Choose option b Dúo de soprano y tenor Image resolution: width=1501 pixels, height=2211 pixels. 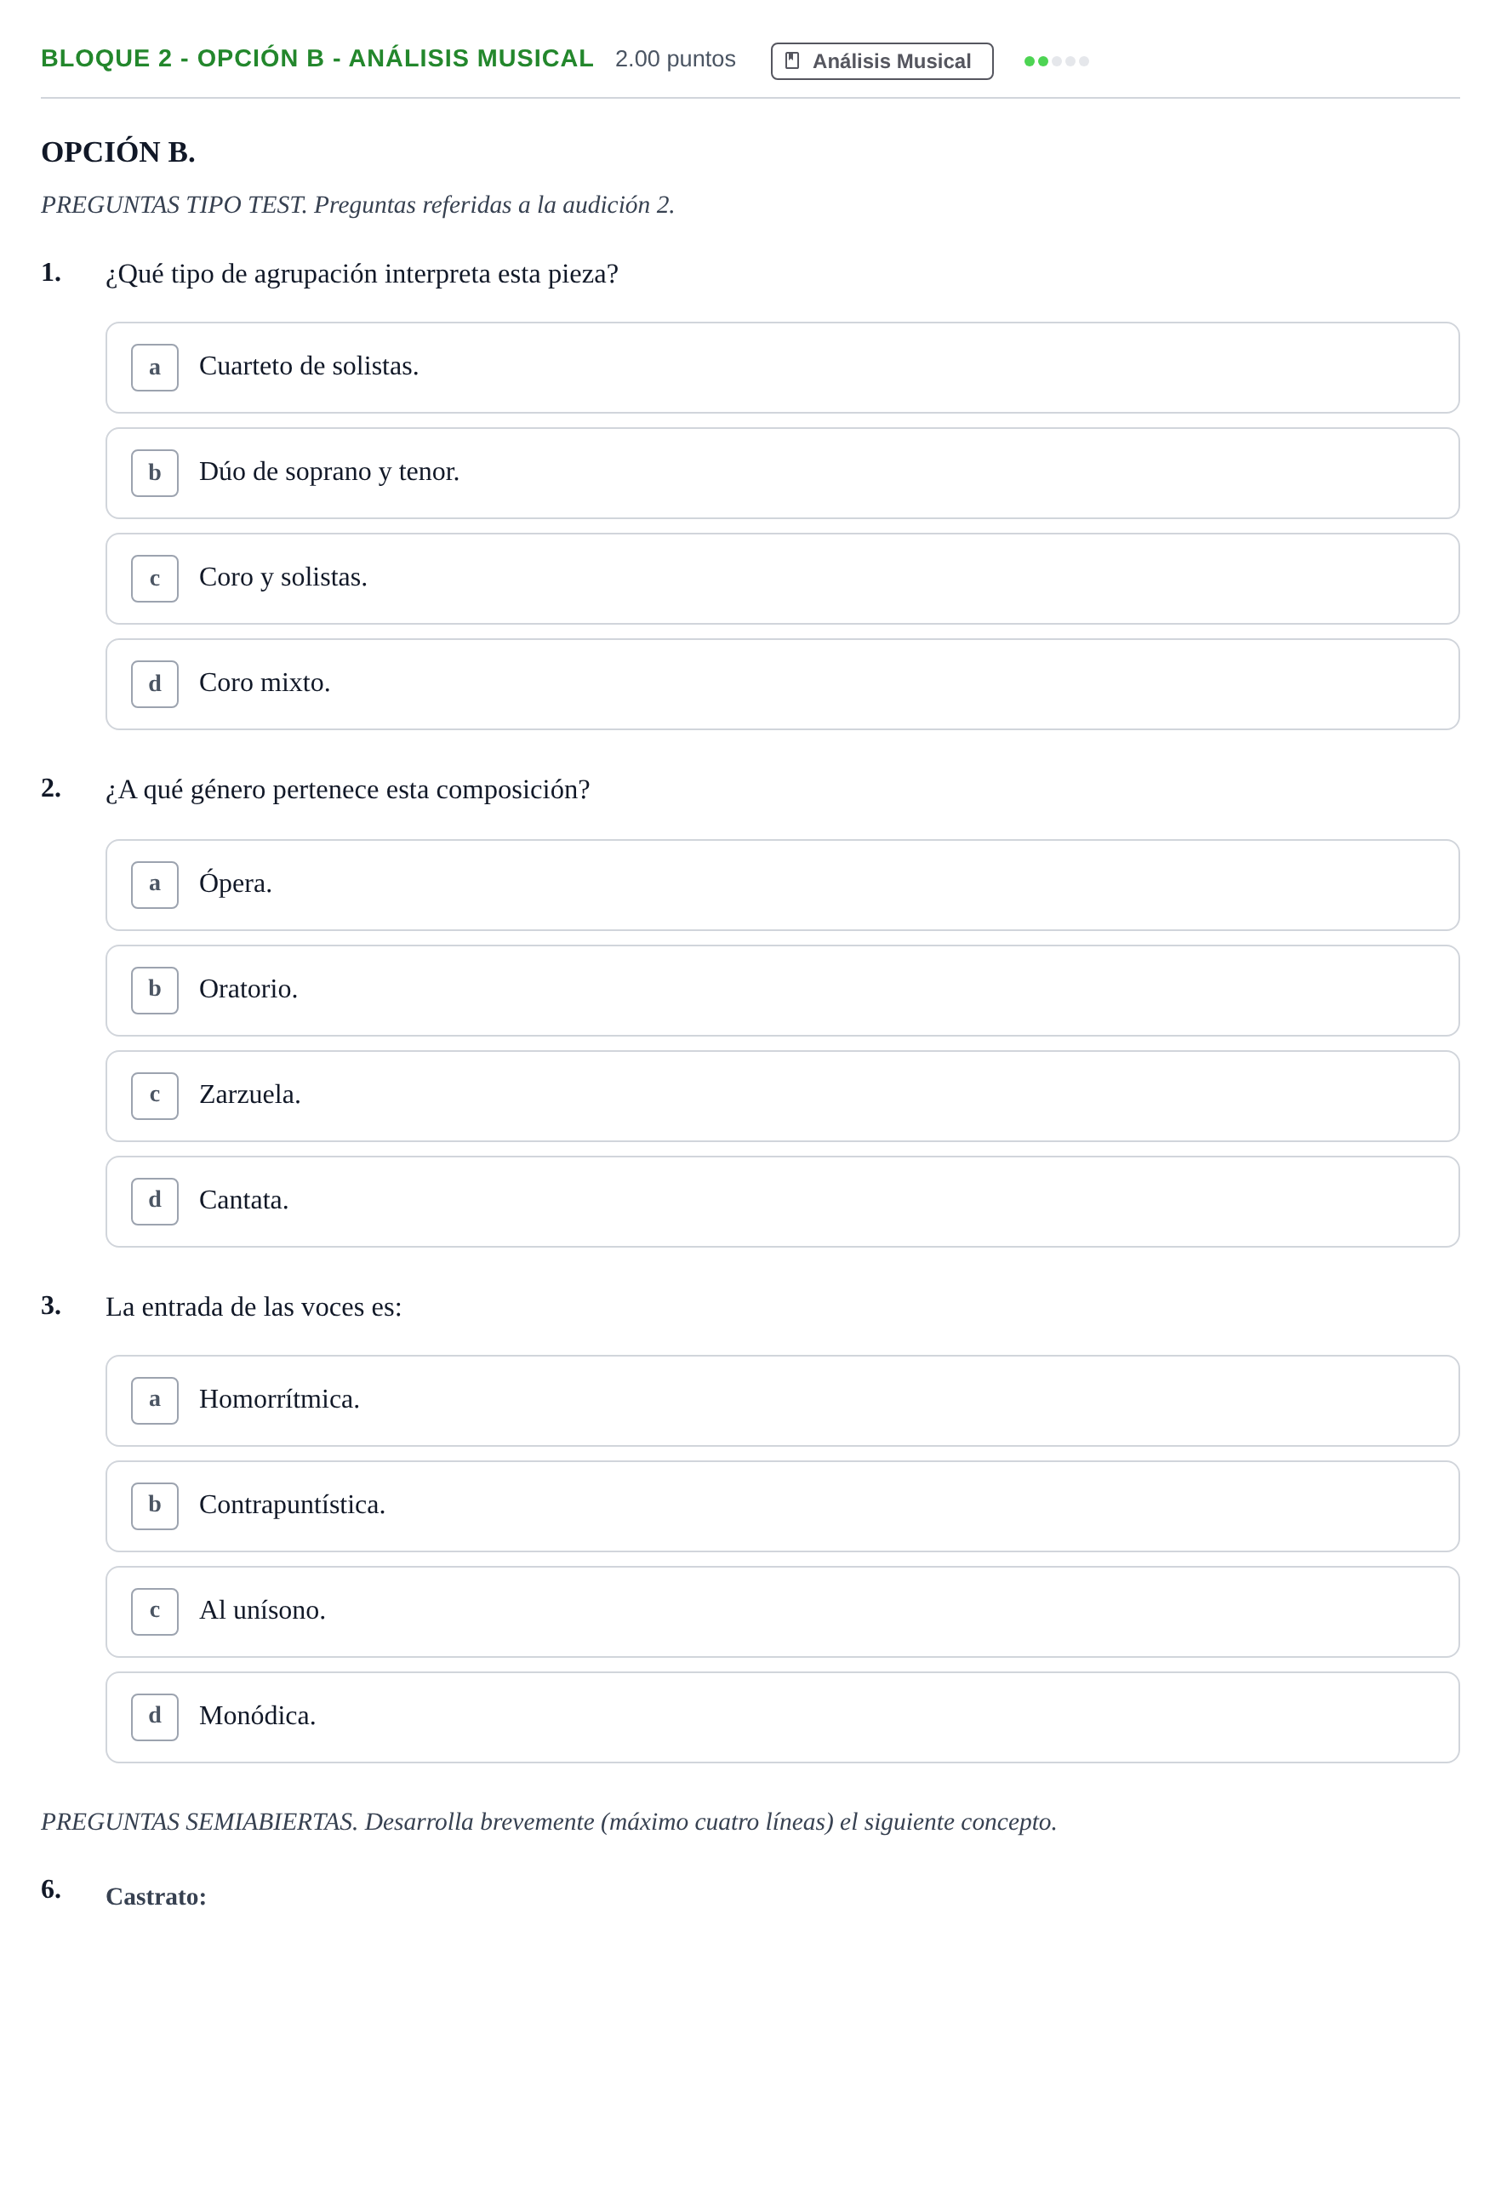click(782, 473)
